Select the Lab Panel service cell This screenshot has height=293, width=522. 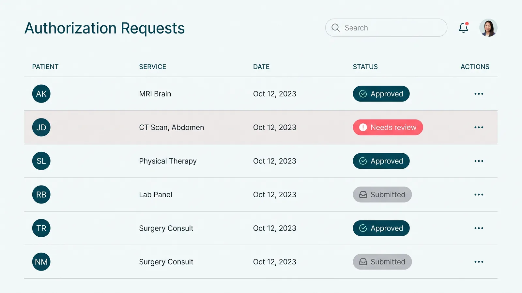point(156,195)
